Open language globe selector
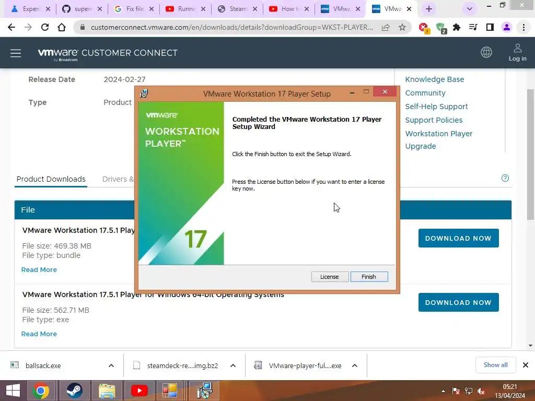The width and height of the screenshot is (535, 401). (x=486, y=52)
